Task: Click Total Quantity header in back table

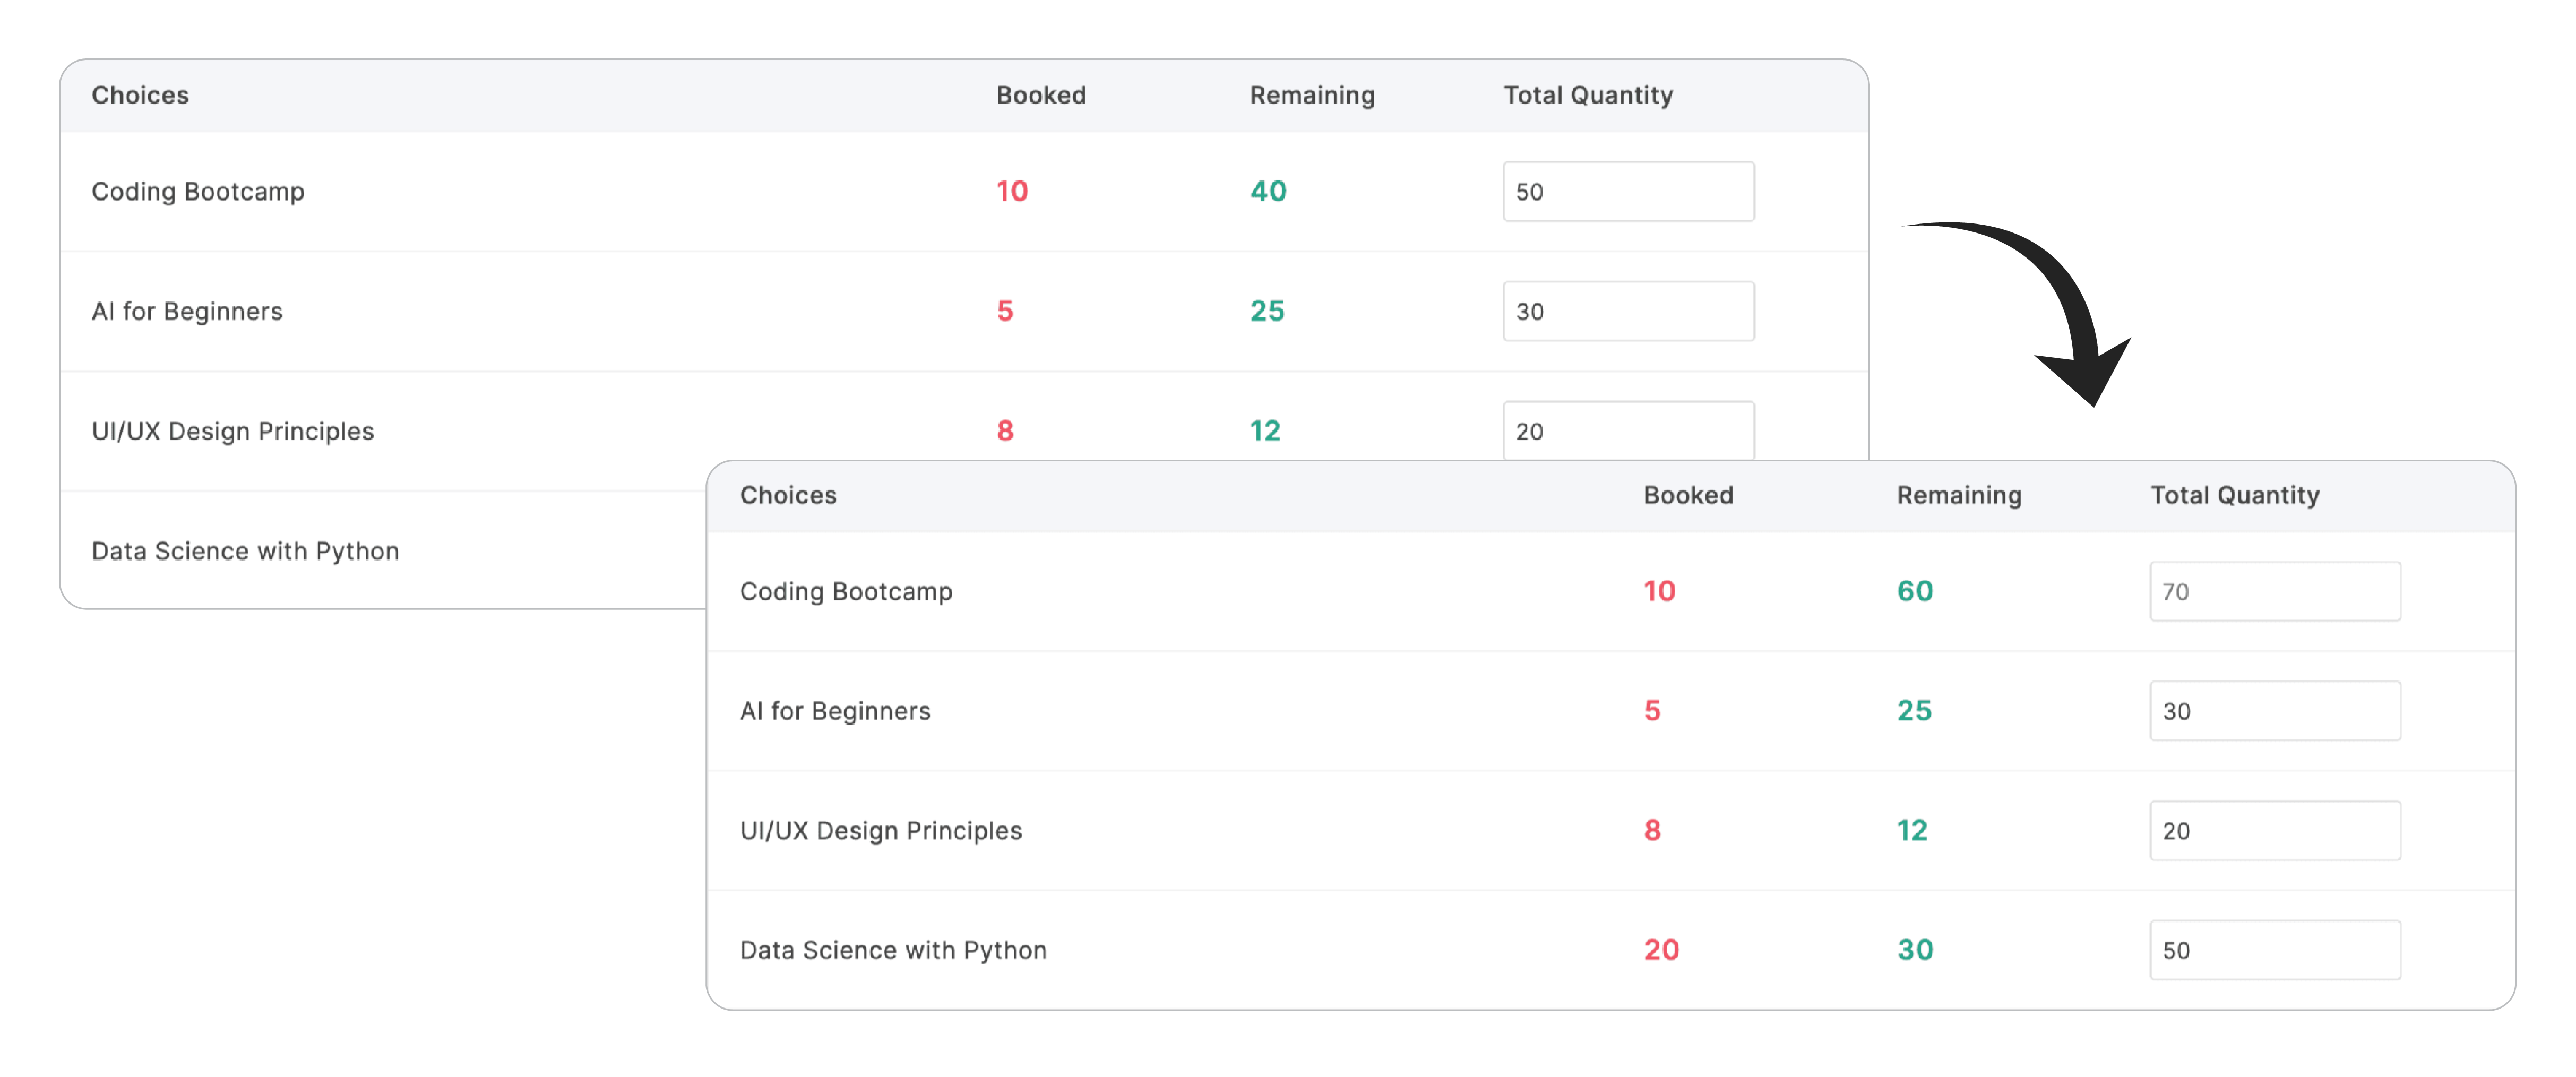Action: coord(1587,95)
